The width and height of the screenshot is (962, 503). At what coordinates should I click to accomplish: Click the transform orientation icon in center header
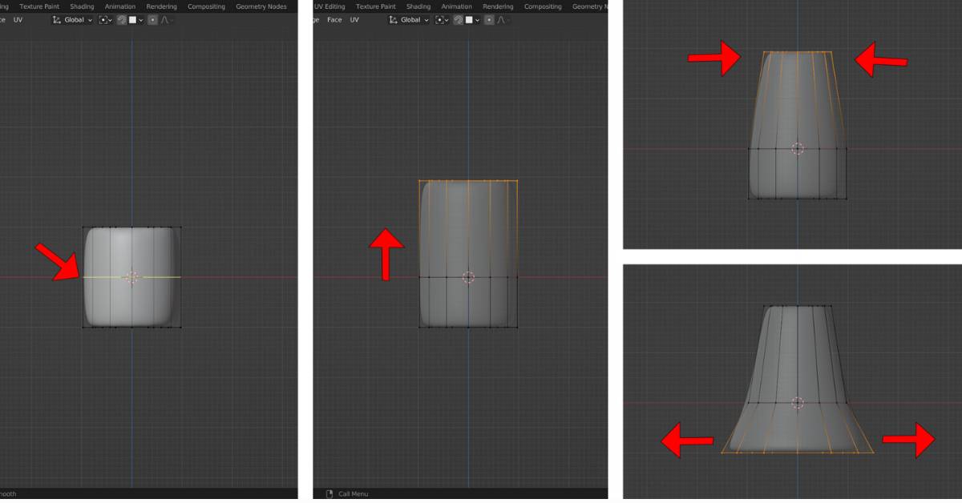tap(393, 20)
